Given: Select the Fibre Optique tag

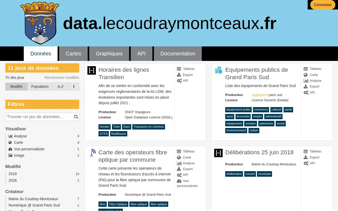Looking at the screenshot, I should point(118,204).
